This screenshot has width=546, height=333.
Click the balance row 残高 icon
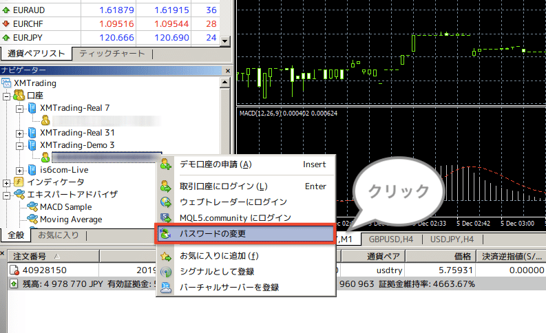pyautogui.click(x=14, y=283)
